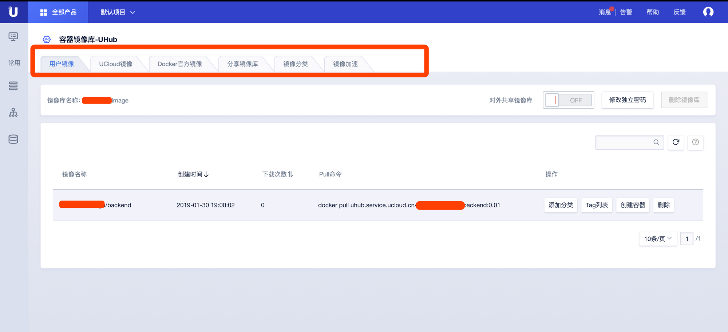Viewport: 728px width, 332px height.
Task: Refresh the image list with the reload icon
Action: [676, 142]
